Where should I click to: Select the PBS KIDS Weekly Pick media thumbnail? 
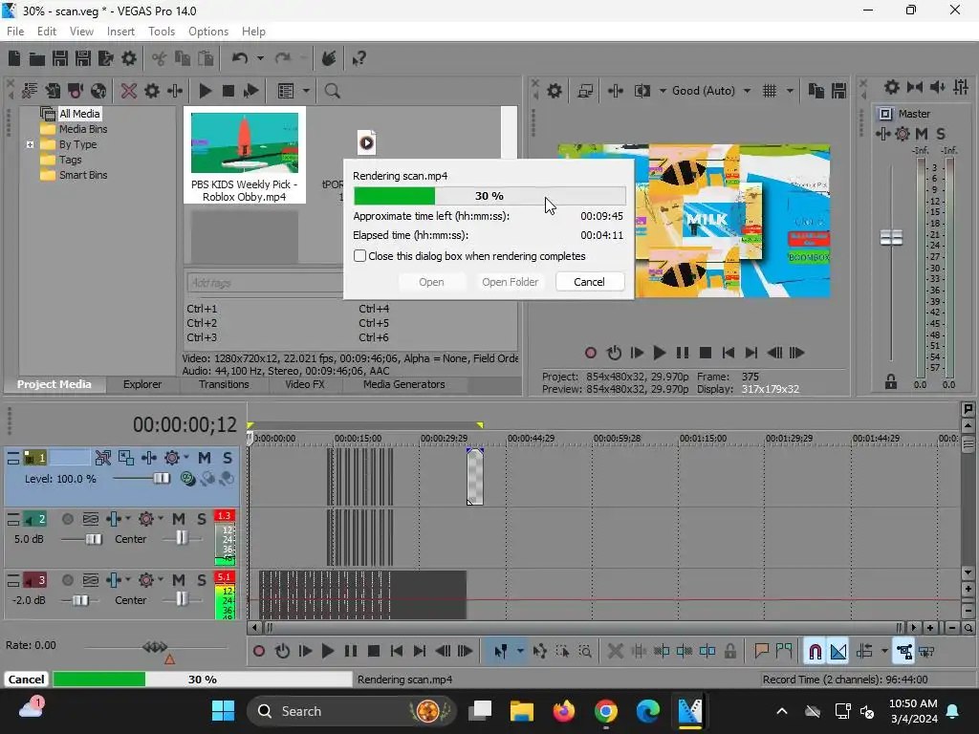(244, 156)
